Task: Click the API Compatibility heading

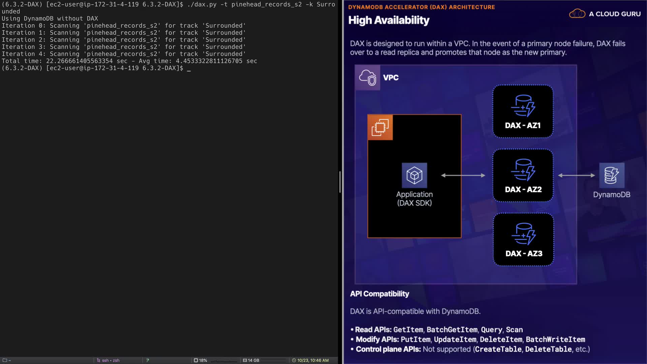Action: point(379,294)
